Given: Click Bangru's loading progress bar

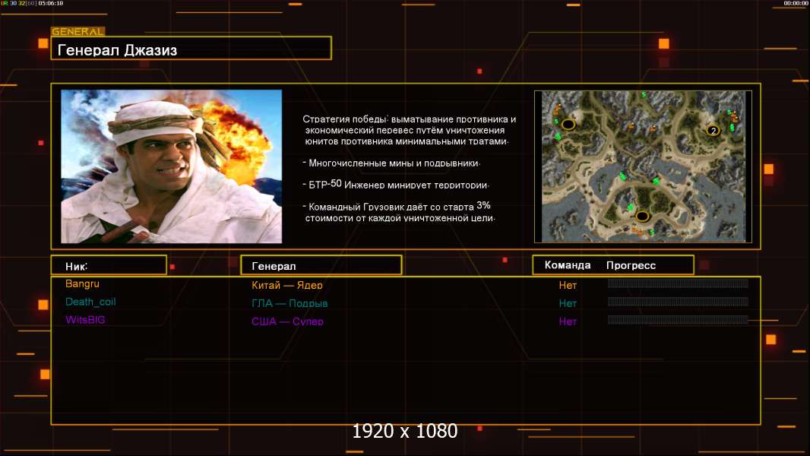Looking at the screenshot, I should (678, 283).
